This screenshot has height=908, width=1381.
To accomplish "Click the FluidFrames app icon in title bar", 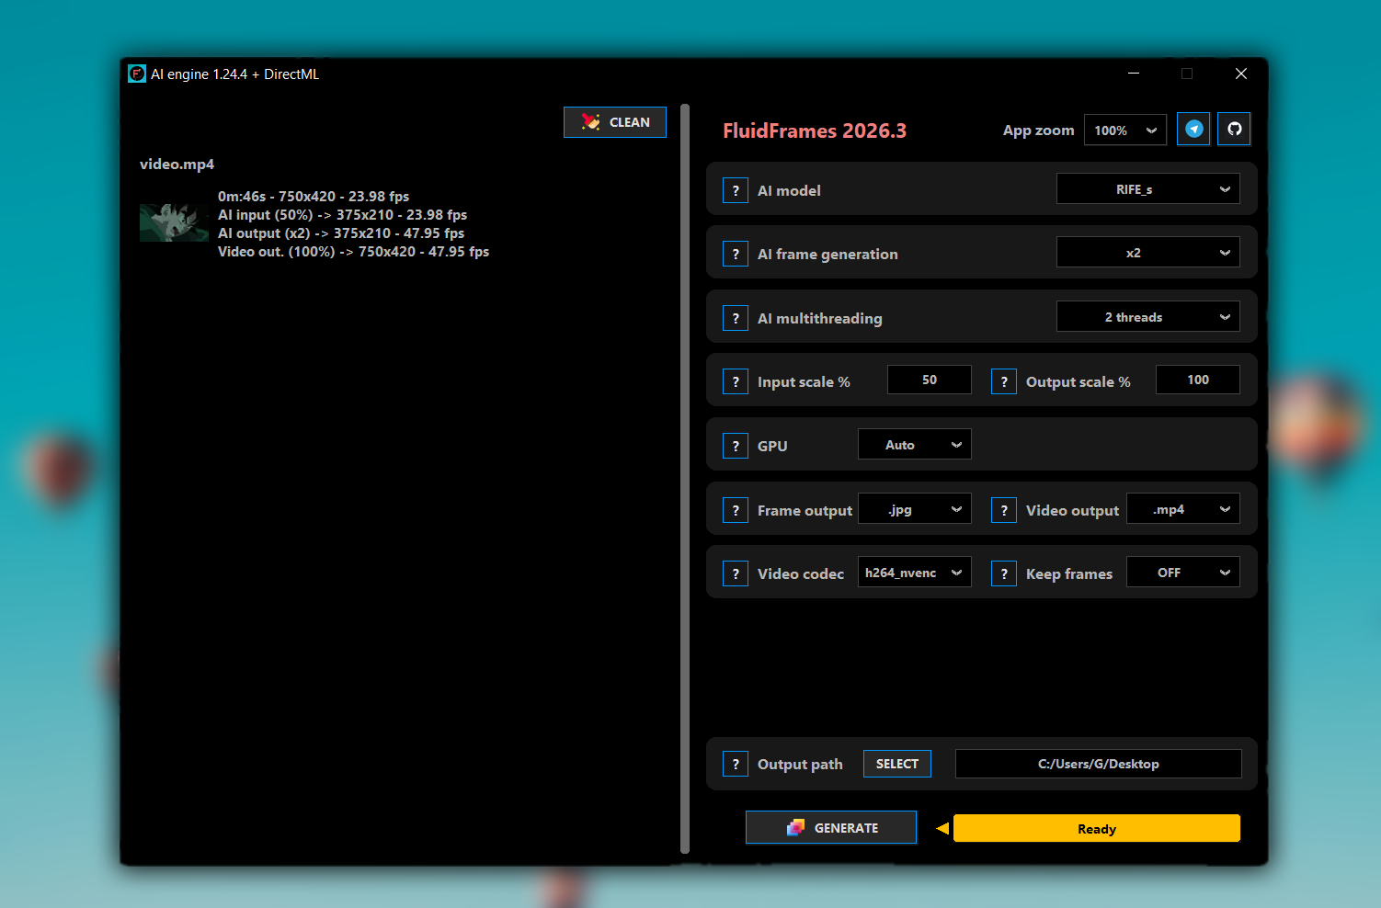I will pos(137,74).
